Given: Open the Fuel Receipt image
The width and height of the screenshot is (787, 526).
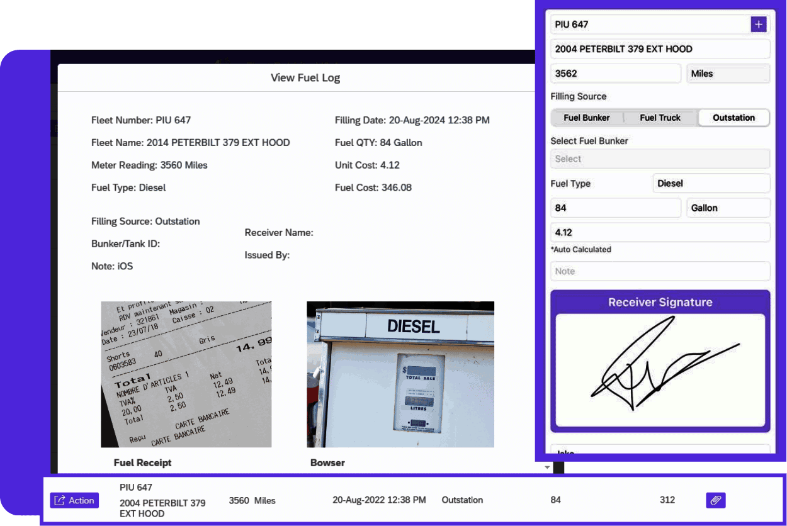Looking at the screenshot, I should 186,374.
